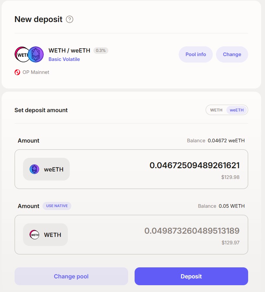This screenshot has height=292, width=265.
Task: Click the weETH icon in first amount box
Action: [34, 169]
